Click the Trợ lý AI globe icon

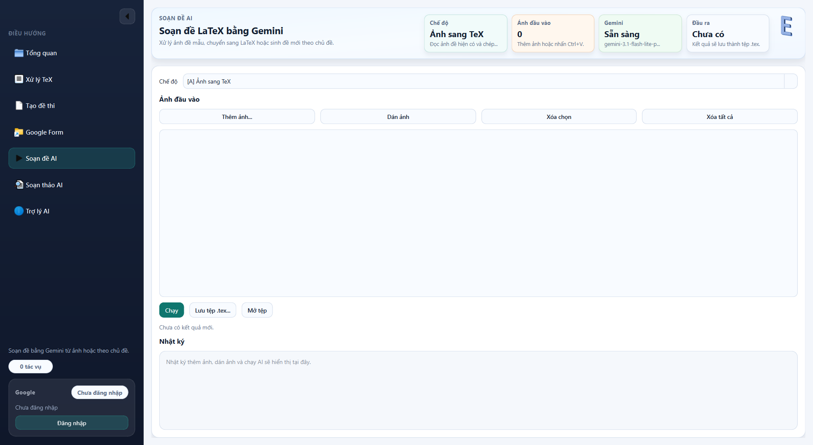pos(19,211)
